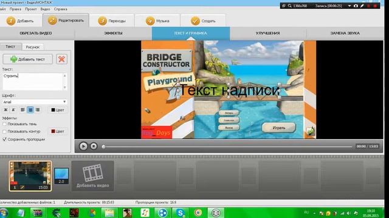Align text to the left
389x218 pixels.
click(x=23, y=110)
